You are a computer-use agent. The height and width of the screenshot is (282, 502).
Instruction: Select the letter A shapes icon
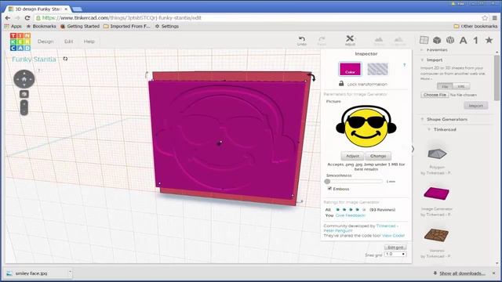[463, 40]
